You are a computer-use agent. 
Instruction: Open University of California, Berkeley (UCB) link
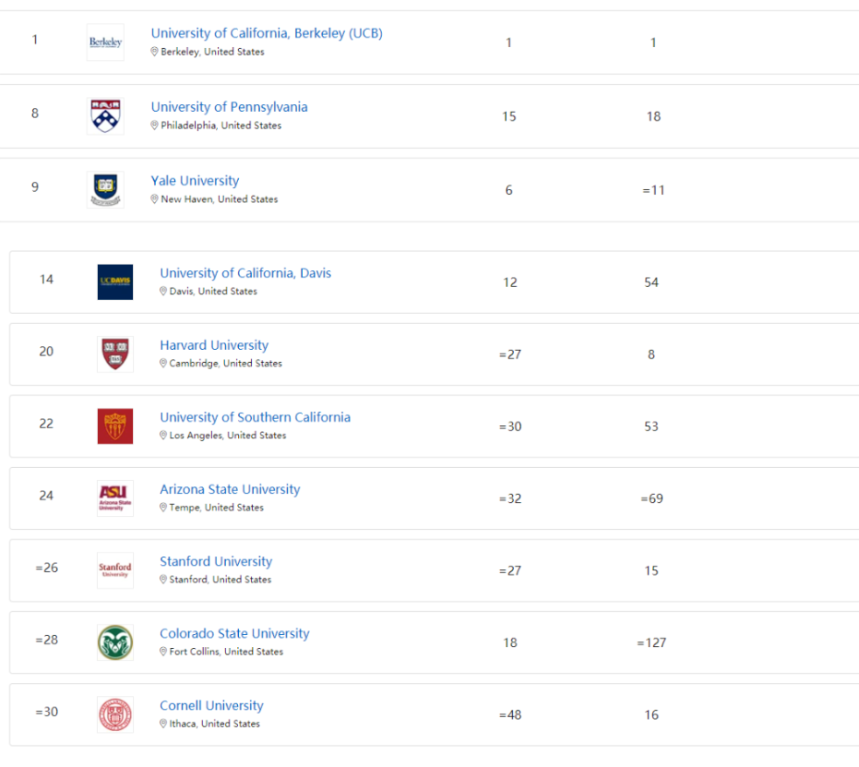267,33
